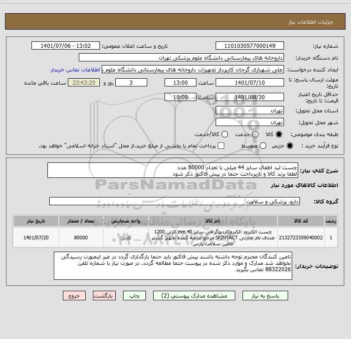Click the چاپ print button
This screenshot has height=339, width=351.
point(134,296)
